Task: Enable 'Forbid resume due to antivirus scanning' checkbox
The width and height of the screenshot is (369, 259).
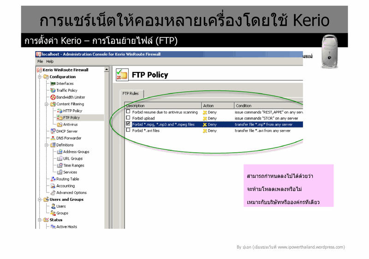Action: click(128, 112)
